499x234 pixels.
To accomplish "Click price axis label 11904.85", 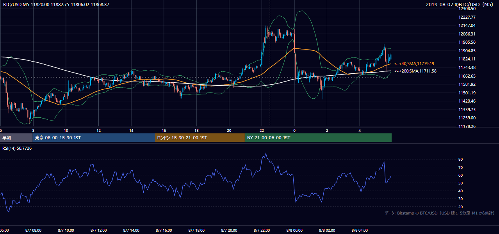I will [467, 51].
